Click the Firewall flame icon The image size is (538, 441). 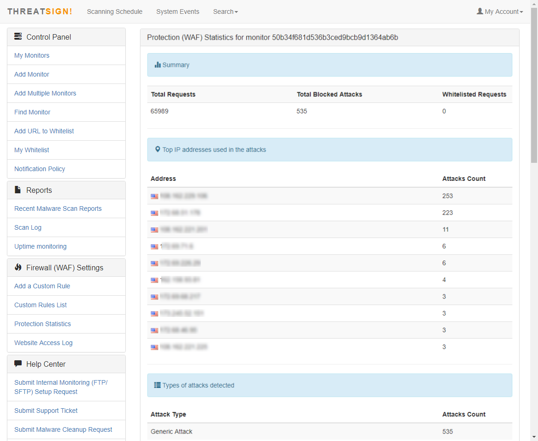18,267
